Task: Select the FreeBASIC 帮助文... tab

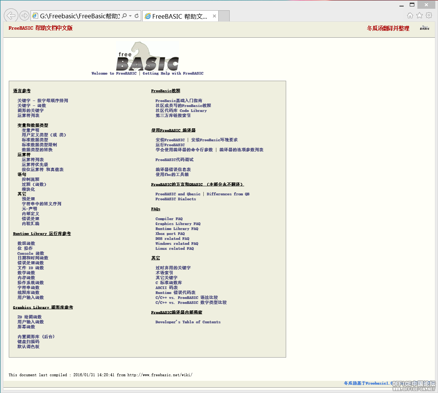Action: pos(180,16)
